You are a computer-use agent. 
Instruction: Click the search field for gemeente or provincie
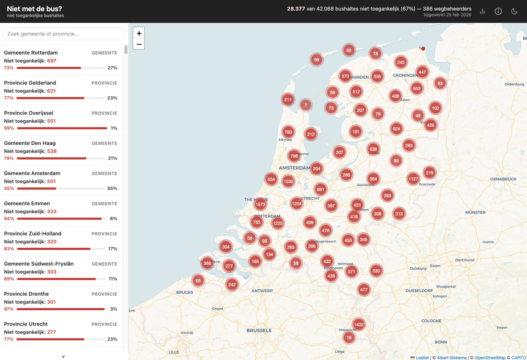click(x=63, y=34)
